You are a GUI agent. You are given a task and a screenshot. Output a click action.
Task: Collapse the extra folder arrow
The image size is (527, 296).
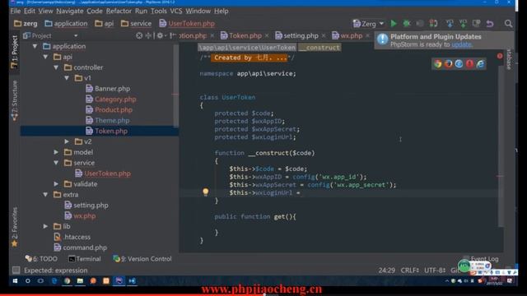coord(46,195)
